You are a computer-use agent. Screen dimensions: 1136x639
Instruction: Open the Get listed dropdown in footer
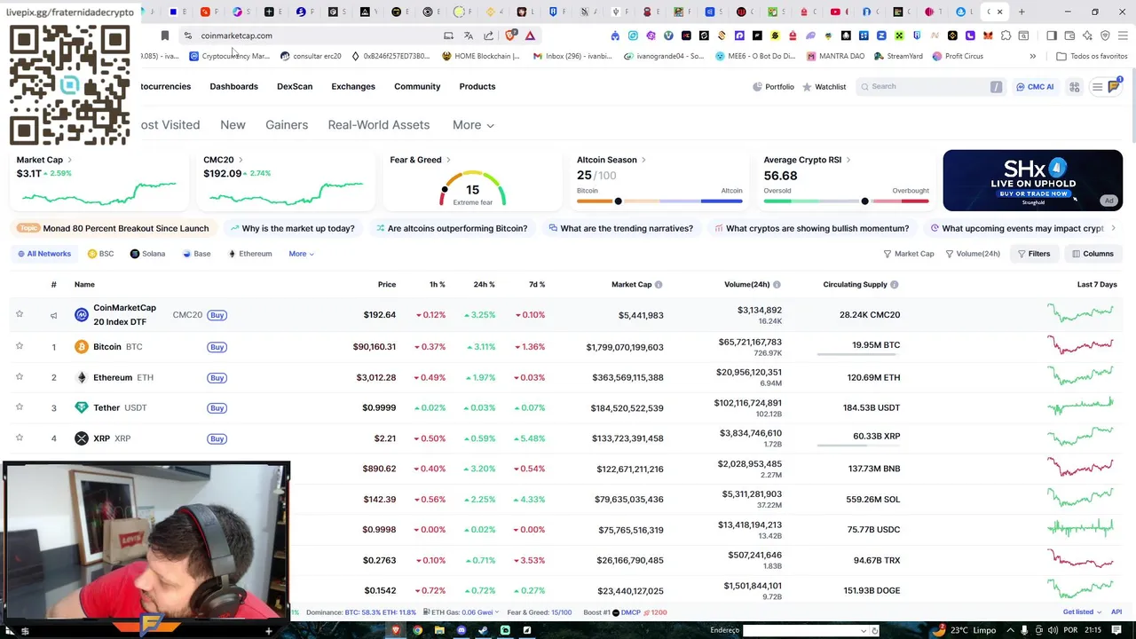coord(1082,612)
